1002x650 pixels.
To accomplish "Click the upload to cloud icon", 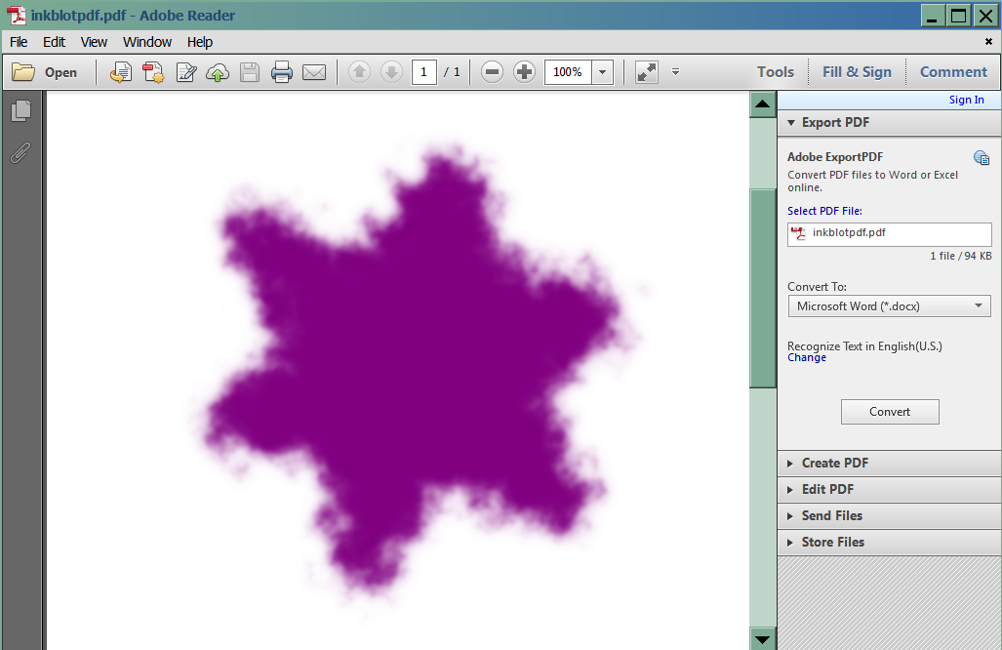I will [218, 72].
